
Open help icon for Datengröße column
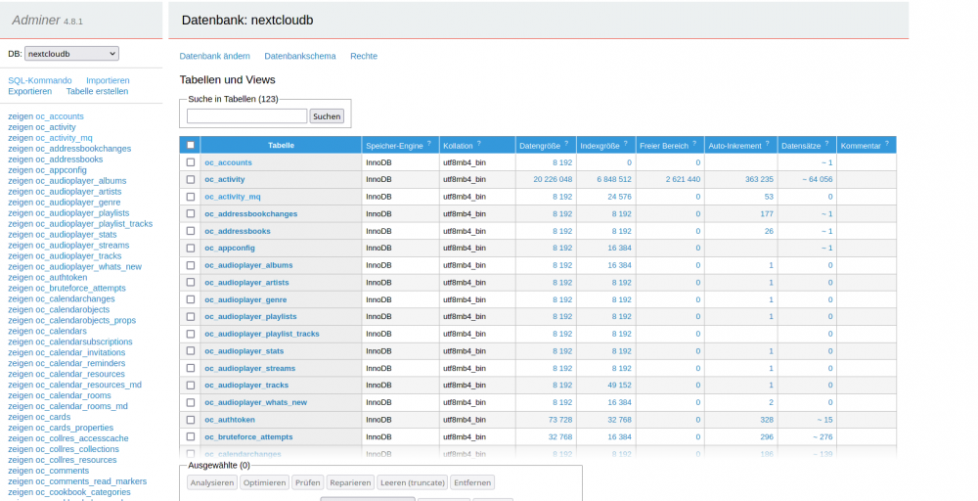[x=566, y=144]
